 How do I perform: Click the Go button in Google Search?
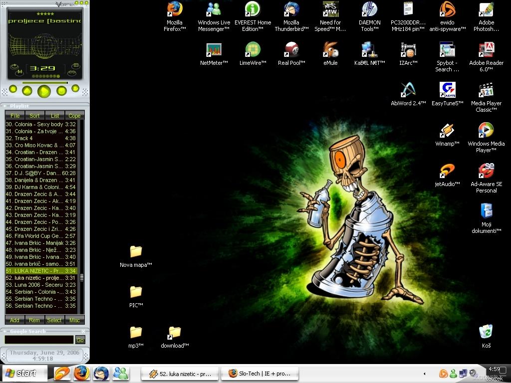click(80, 340)
